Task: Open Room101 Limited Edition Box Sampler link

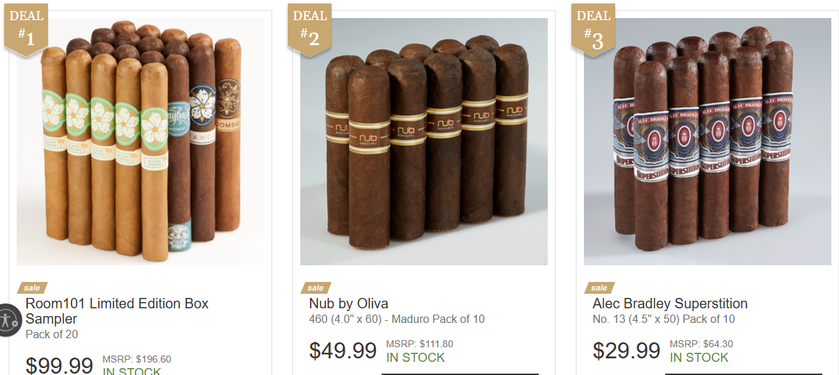Action: pos(117,311)
